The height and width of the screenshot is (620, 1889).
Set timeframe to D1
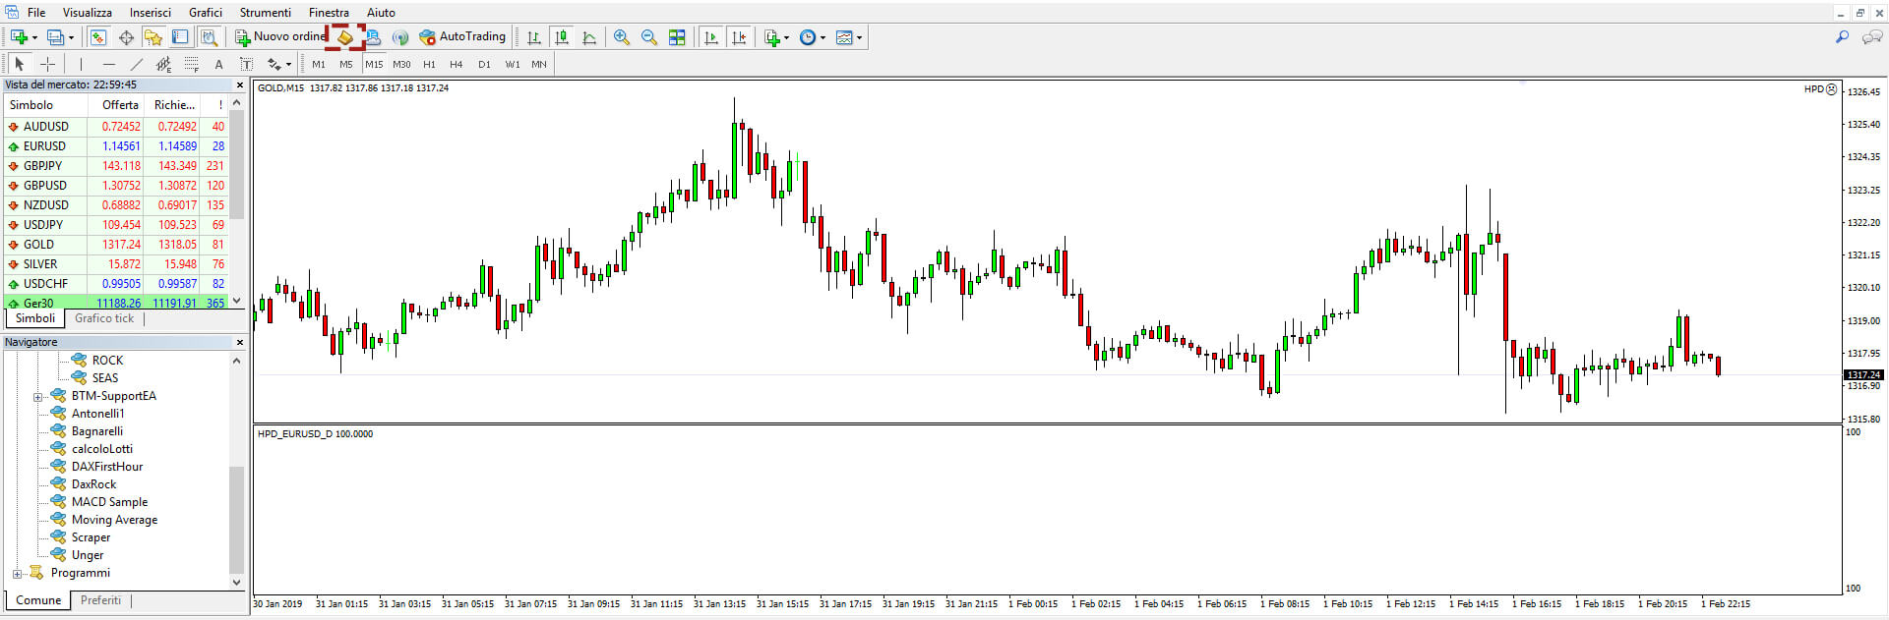[x=484, y=64]
